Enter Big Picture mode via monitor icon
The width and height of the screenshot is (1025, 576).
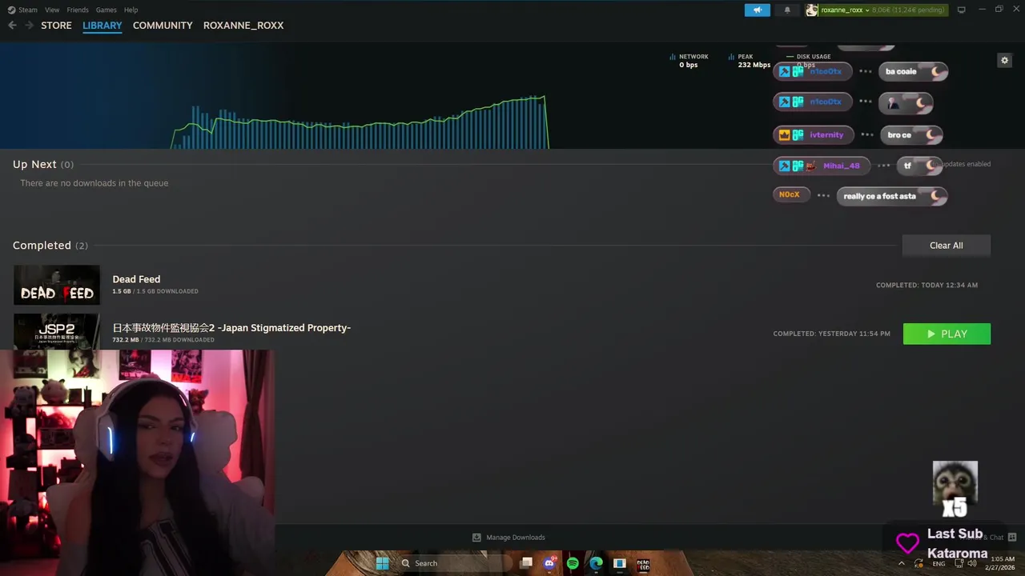pos(961,10)
